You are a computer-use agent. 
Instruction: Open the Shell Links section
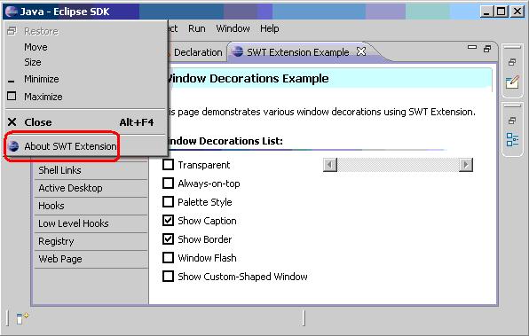pyautogui.click(x=91, y=170)
